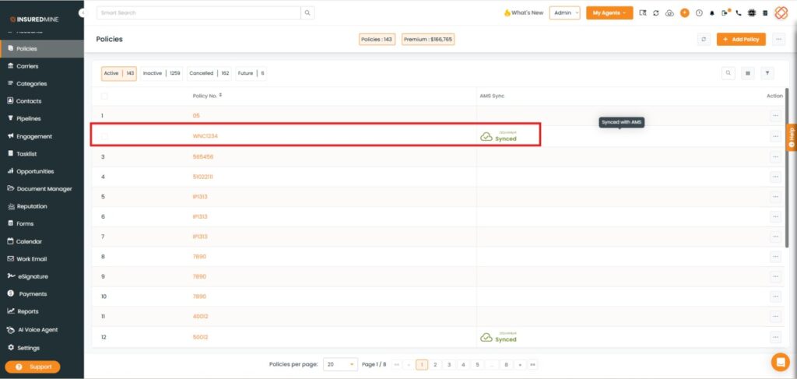This screenshot has height=379, width=797.
Task: Sort by Policy No. column arrows
Action: point(220,96)
